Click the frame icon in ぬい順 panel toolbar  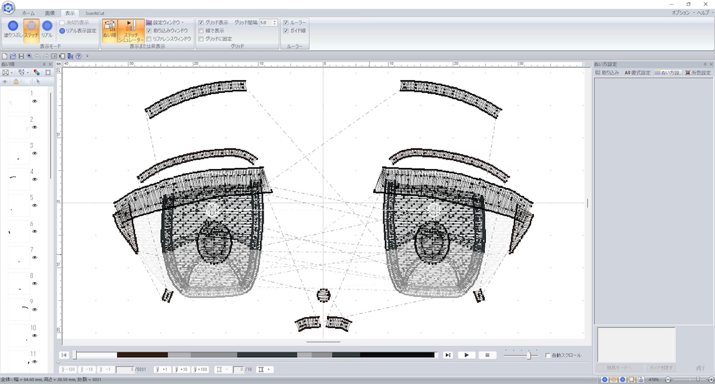tap(48, 73)
